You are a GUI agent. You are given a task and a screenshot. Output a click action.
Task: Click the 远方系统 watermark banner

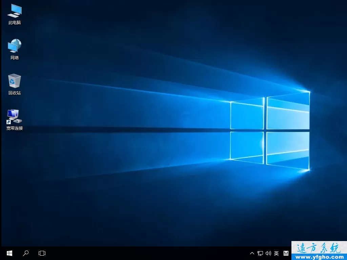319,247
